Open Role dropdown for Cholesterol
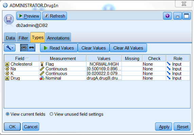Image resolution: width=194 pixels, height=135 pixels. tap(178, 64)
